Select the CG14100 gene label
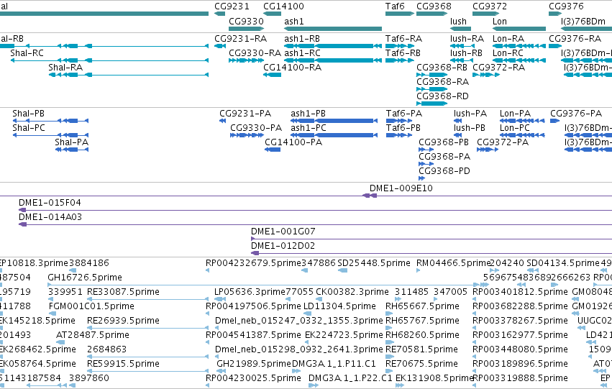This screenshot has height=389, width=612. point(283,6)
